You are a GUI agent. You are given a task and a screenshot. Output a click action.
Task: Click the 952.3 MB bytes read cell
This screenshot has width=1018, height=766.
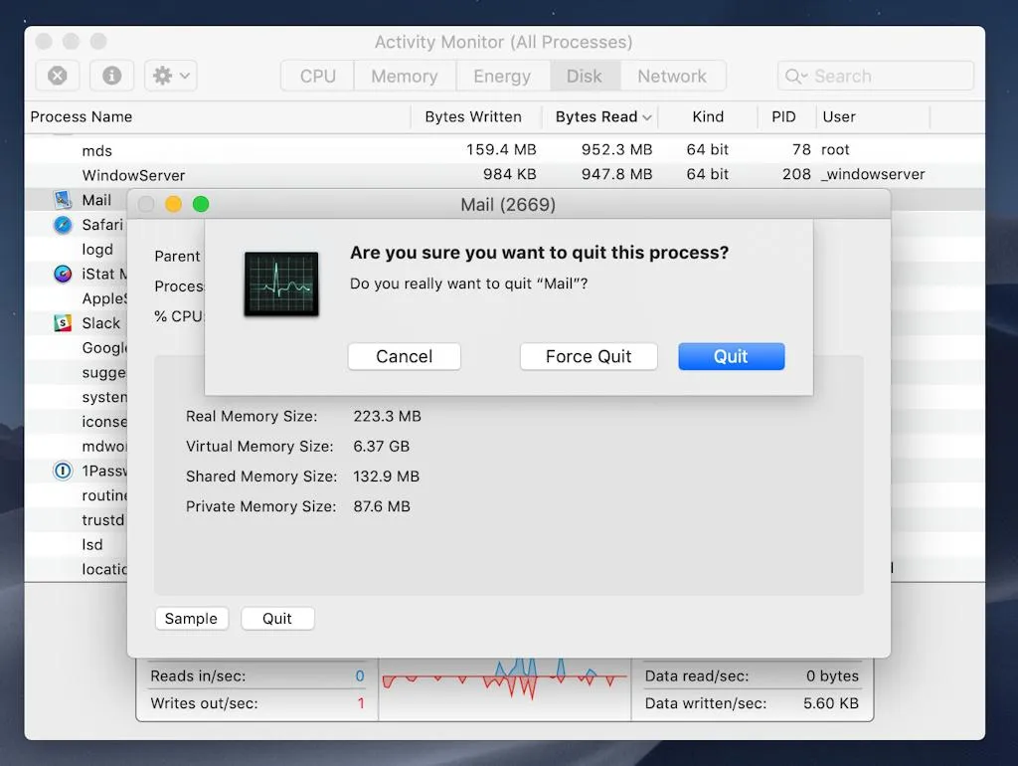[x=616, y=150]
